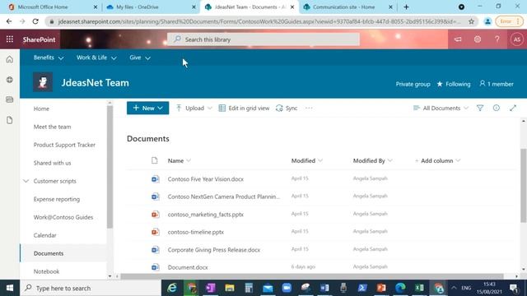Open the My files page icon
This screenshot has width=527, height=296.
click(x=10, y=120)
